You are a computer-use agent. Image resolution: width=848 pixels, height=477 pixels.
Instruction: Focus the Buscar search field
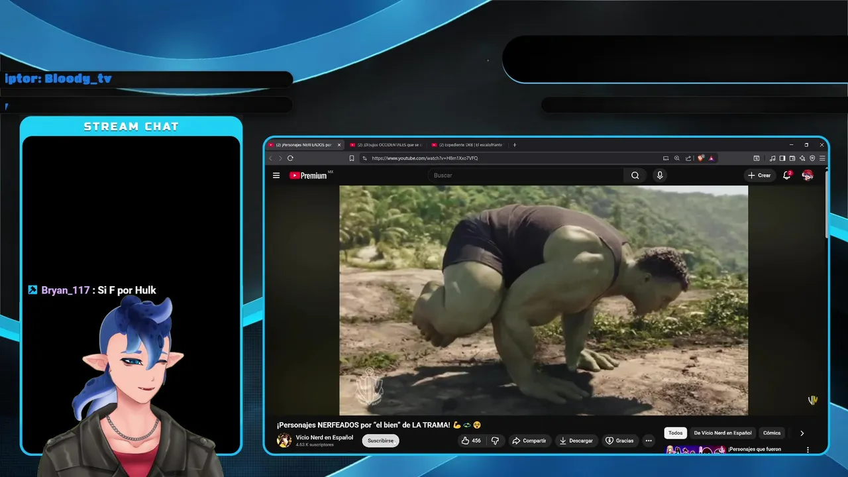coord(527,176)
